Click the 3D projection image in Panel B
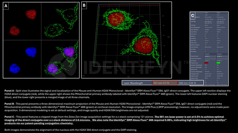This screenshot has height=133, width=238. [127, 40]
